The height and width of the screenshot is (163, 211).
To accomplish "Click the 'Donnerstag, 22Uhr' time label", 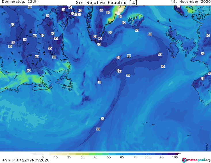I will [20, 2].
